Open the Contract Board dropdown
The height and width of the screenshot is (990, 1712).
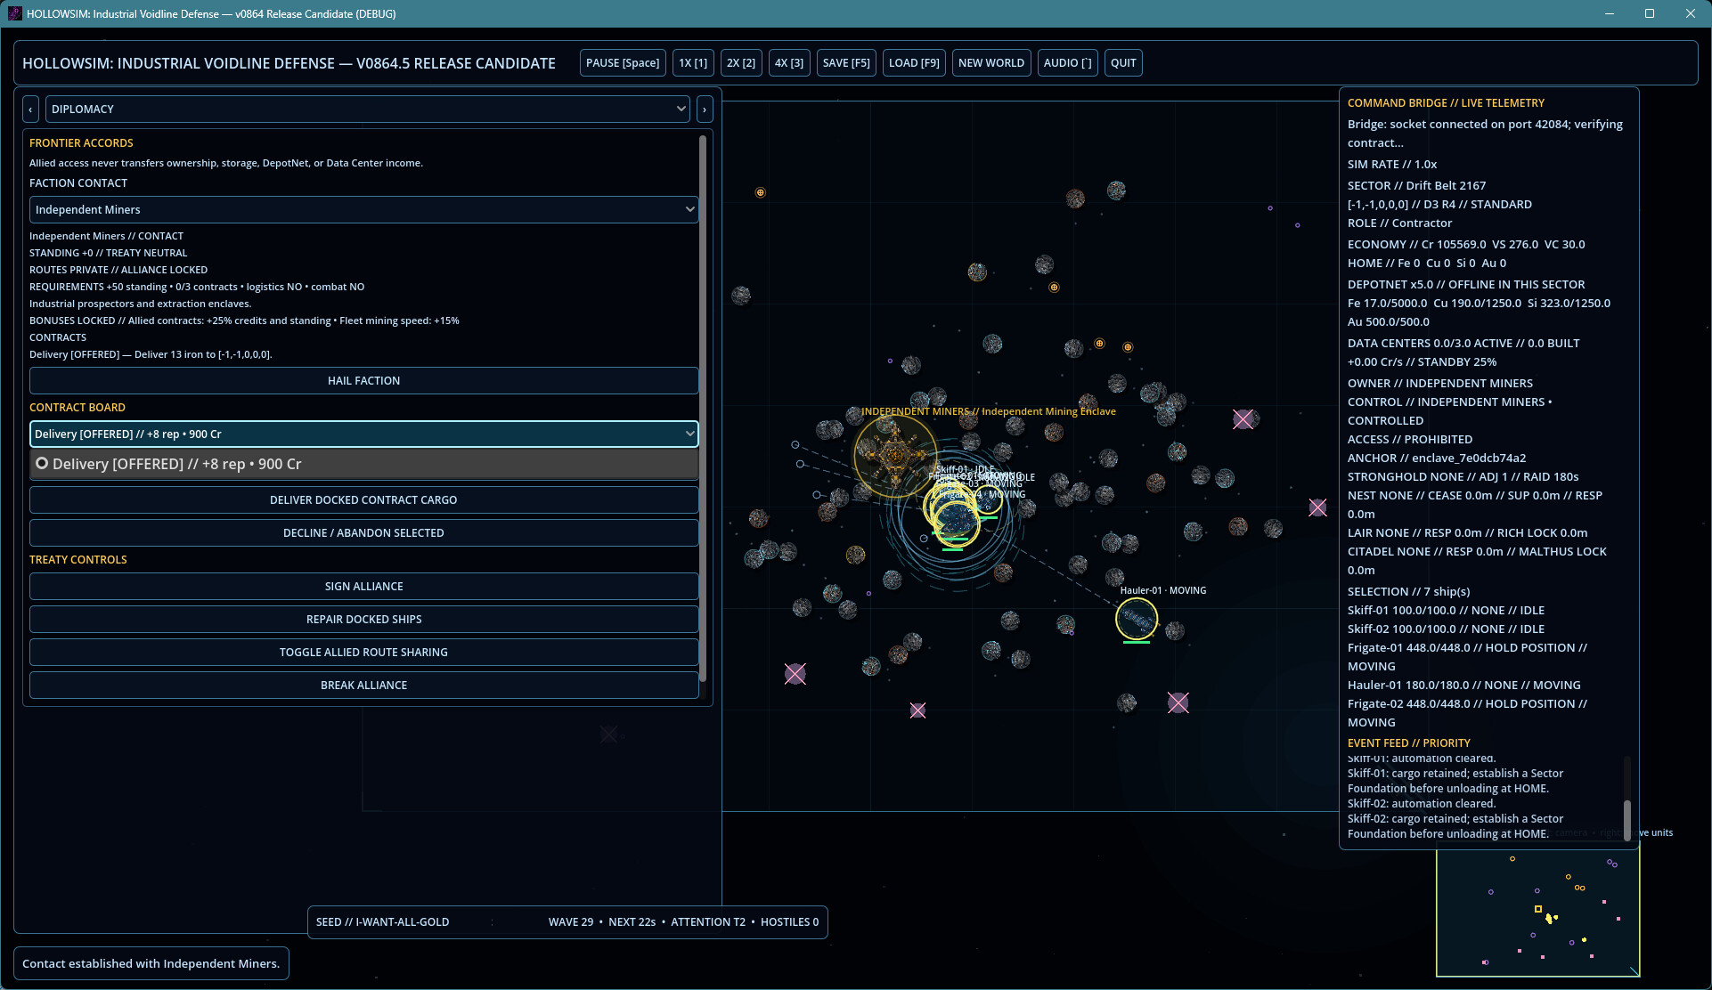pos(363,434)
